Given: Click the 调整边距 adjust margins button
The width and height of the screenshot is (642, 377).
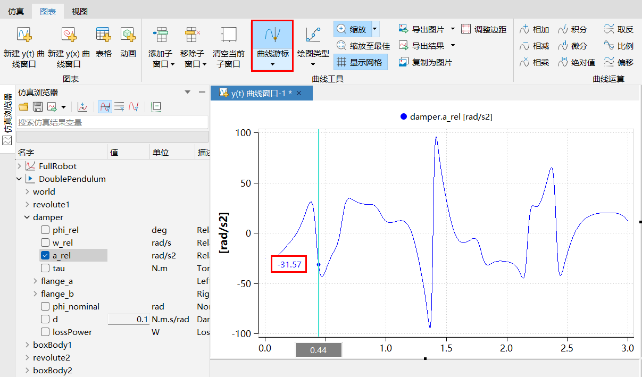Looking at the screenshot, I should 466,29.
